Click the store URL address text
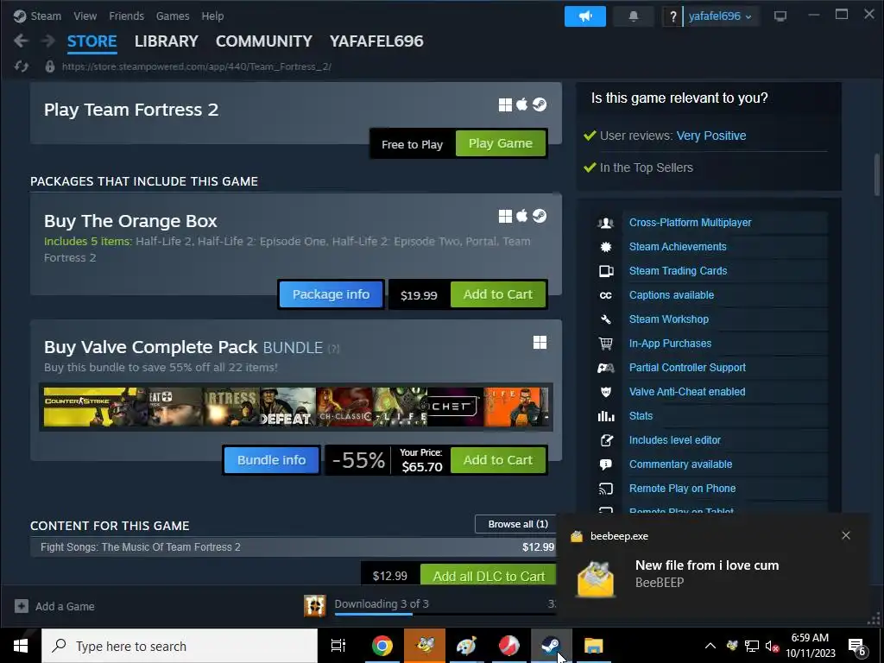 tap(196, 66)
